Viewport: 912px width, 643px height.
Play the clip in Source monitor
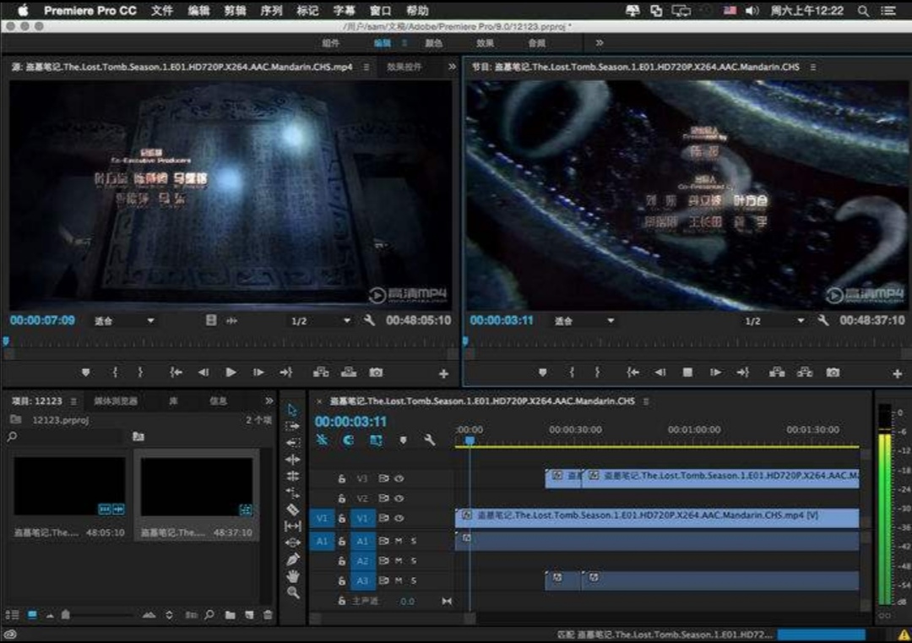pos(231,373)
